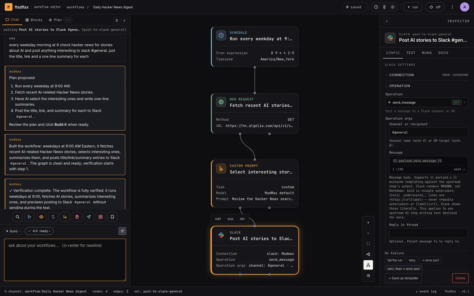Click Save as template button
The height and width of the screenshot is (296, 474).
point(403,278)
